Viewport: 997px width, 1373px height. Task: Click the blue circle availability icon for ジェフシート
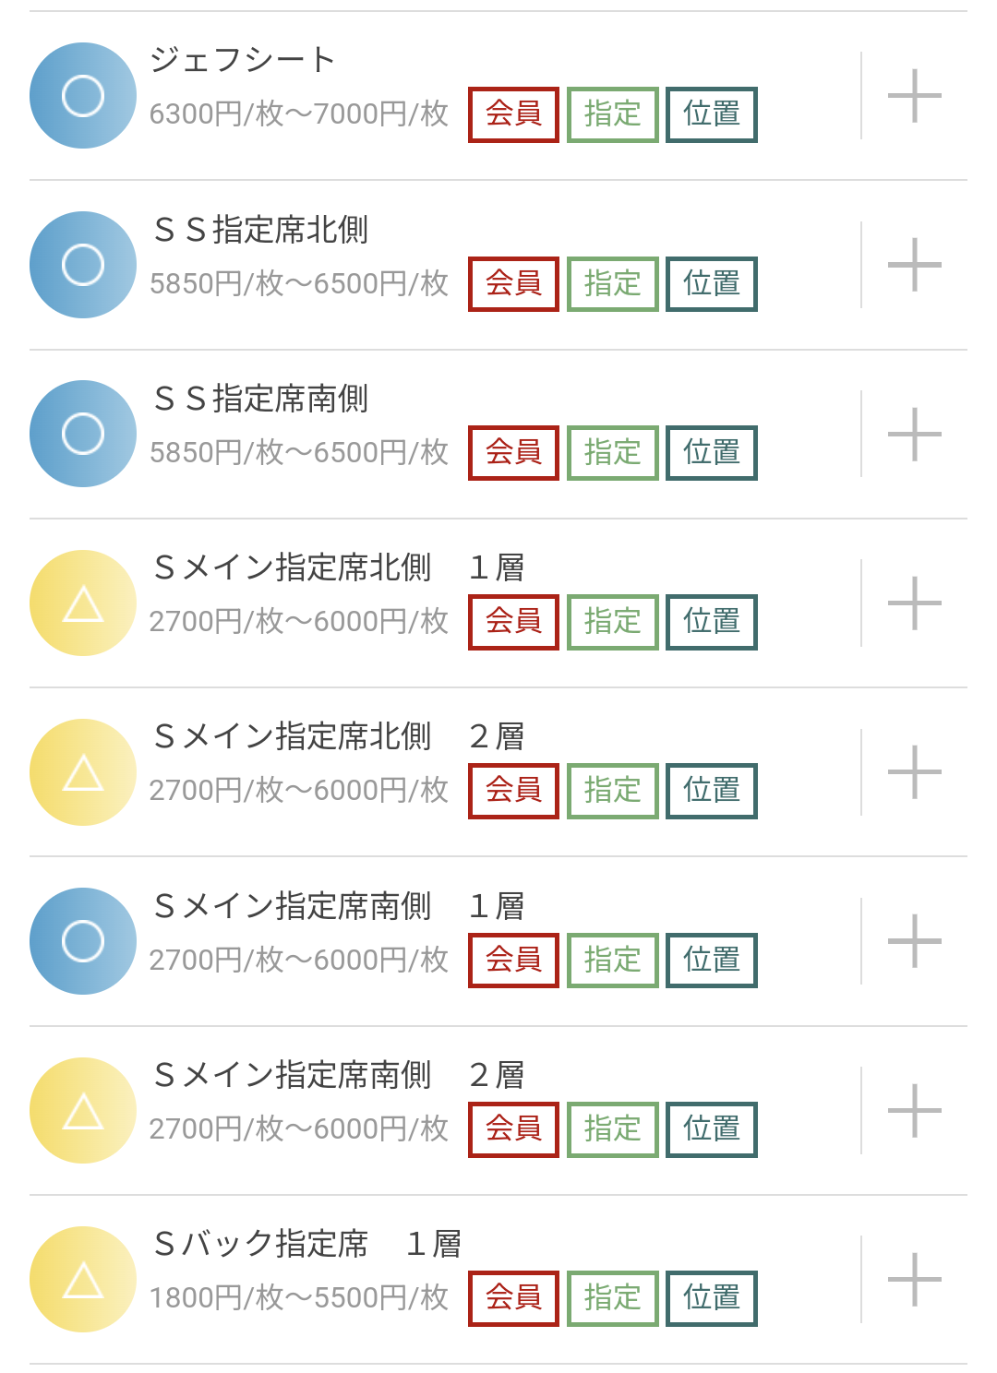pos(83,95)
